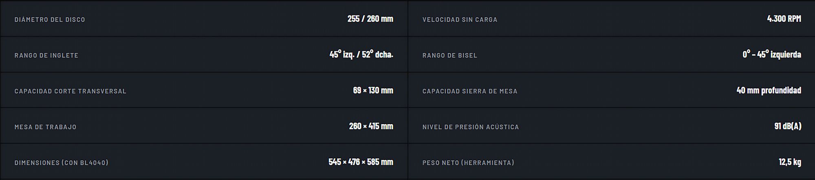Click the 'Diámetro del disco' label
The height and width of the screenshot is (180, 815).
point(50,20)
